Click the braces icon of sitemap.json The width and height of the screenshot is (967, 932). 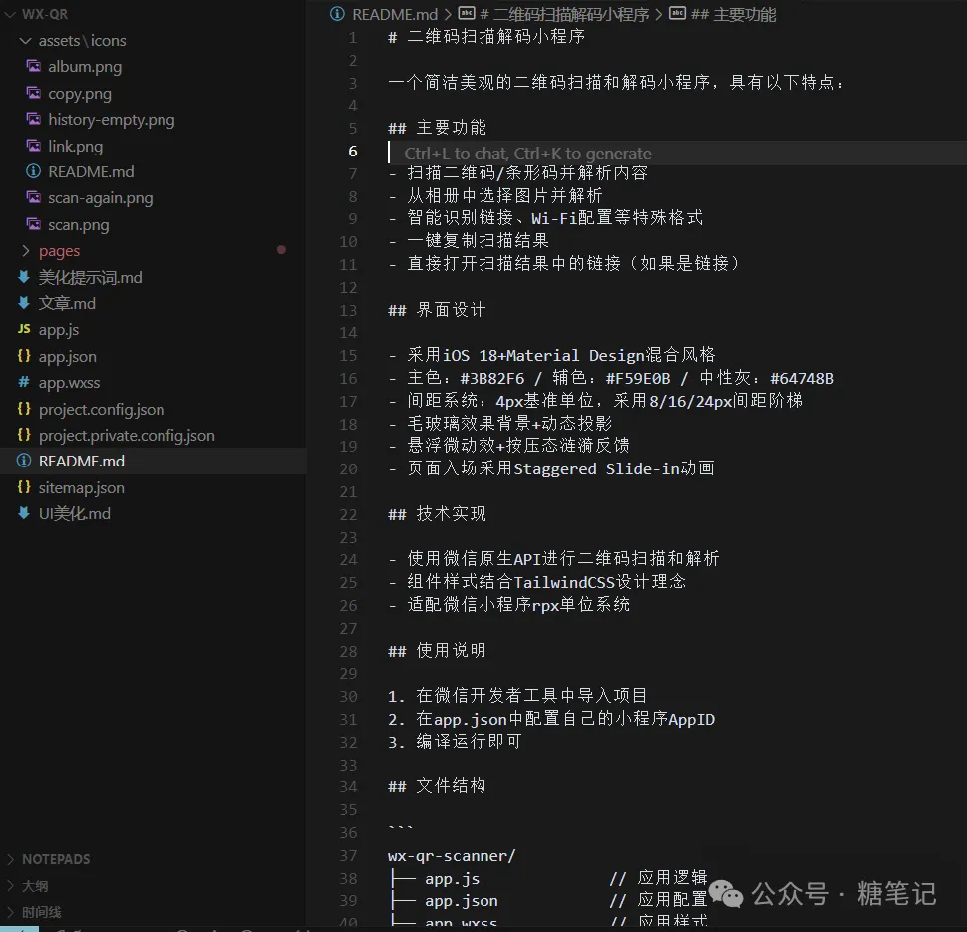coord(24,487)
